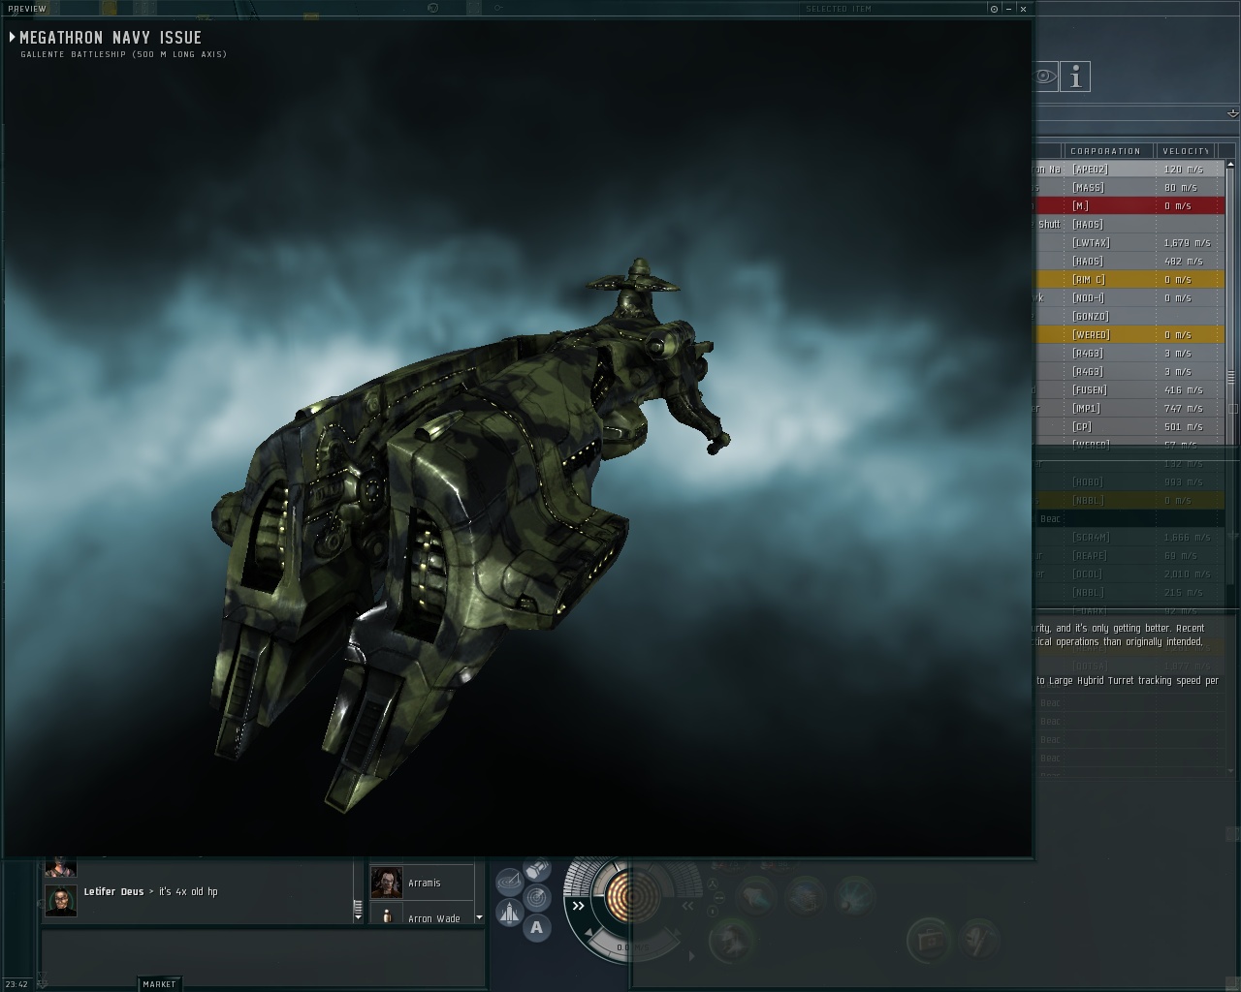1241x992 pixels.
Task: Sort overview by the Corporation column
Action: 1110,151
